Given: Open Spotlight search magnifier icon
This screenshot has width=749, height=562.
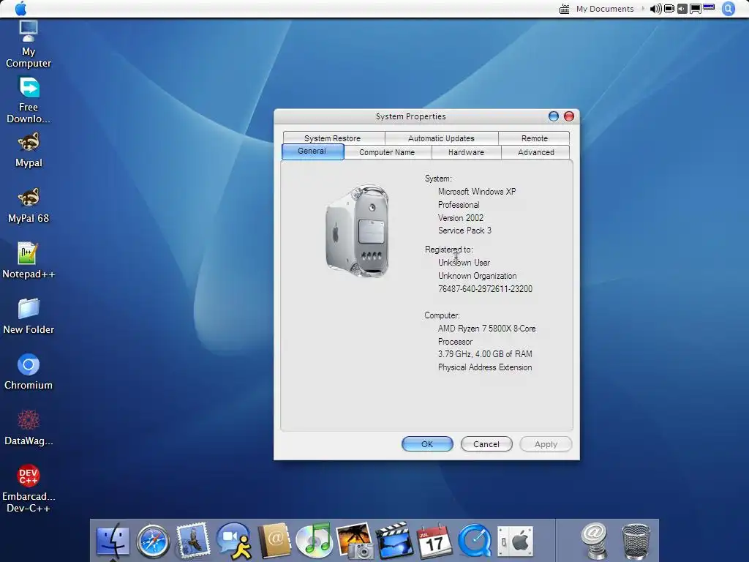Looking at the screenshot, I should point(729,9).
